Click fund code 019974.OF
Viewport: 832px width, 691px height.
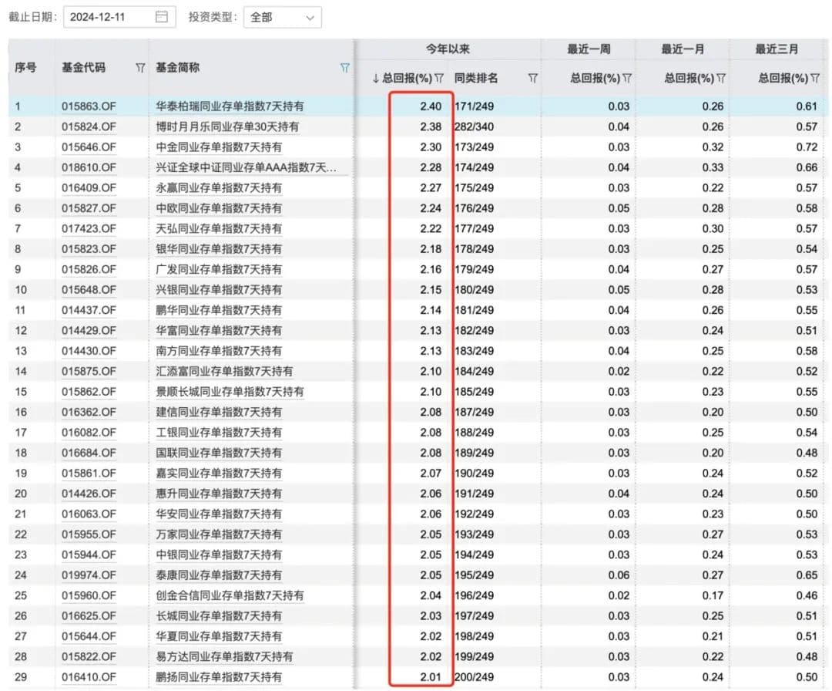(89, 575)
